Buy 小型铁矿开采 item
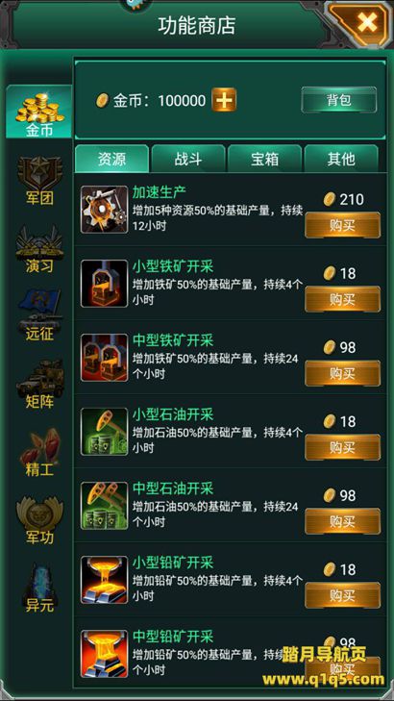Screen dimensions: 394x701 click(x=342, y=299)
